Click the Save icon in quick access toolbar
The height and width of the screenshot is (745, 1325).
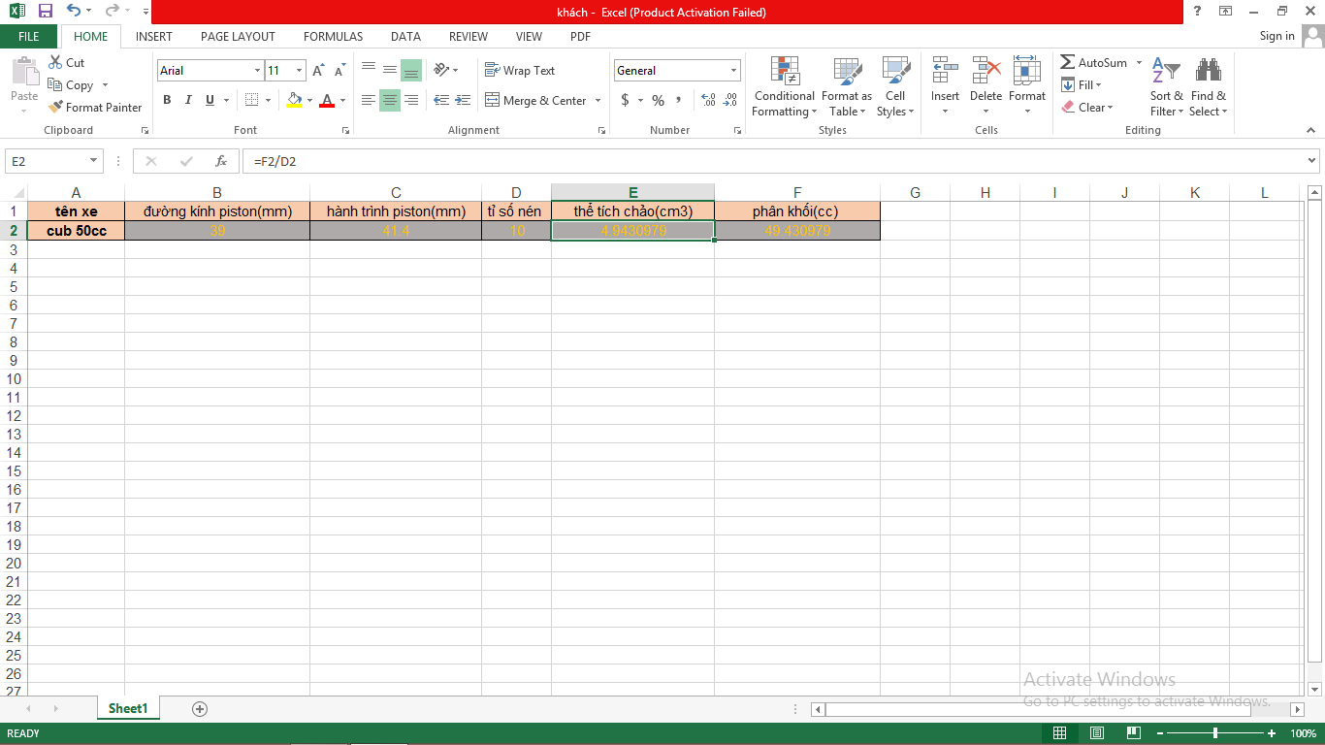tap(46, 12)
